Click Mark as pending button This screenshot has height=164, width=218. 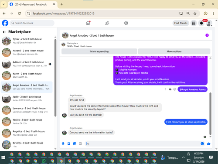pos(99,51)
